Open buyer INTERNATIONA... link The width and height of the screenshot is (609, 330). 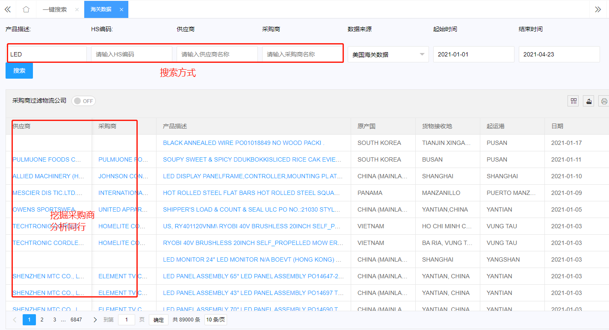pos(124,193)
